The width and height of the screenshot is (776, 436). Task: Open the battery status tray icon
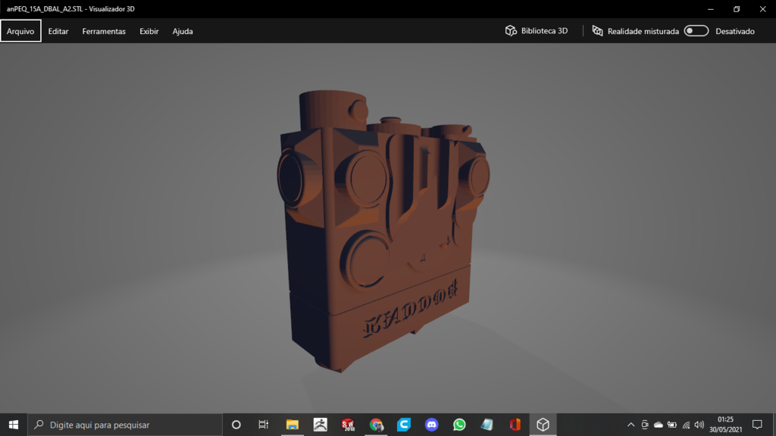click(672, 425)
